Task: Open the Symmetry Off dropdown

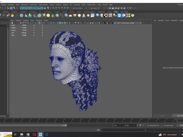Action: click(x=96, y=8)
